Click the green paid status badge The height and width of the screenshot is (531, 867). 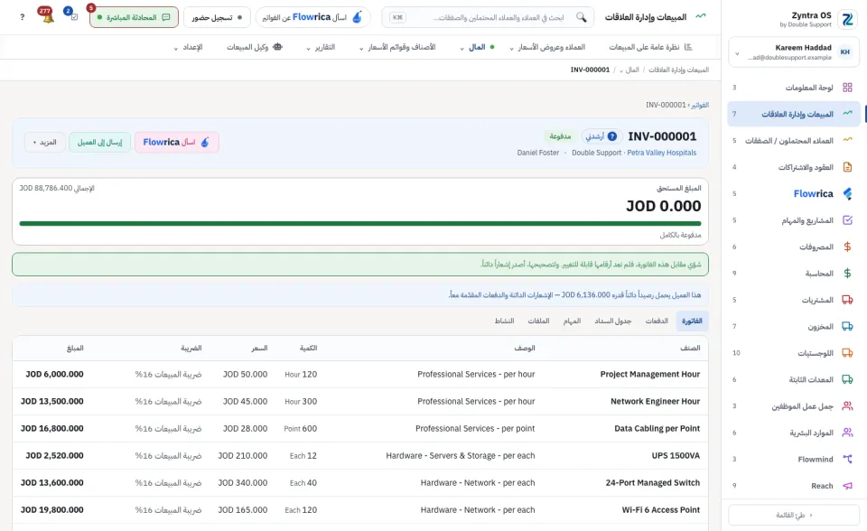pos(560,136)
